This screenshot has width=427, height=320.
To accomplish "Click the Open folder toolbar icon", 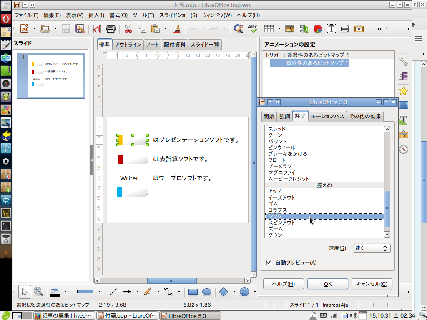I will (45, 29).
